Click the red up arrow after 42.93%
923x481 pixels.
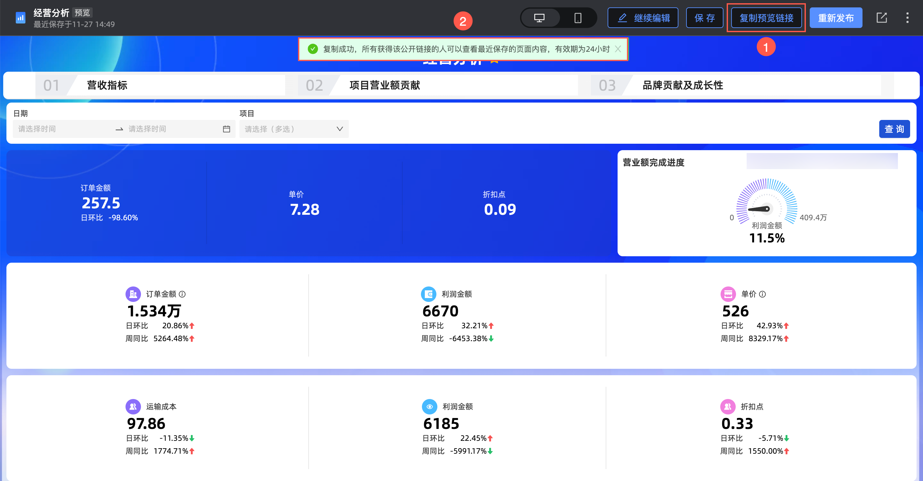(x=786, y=326)
